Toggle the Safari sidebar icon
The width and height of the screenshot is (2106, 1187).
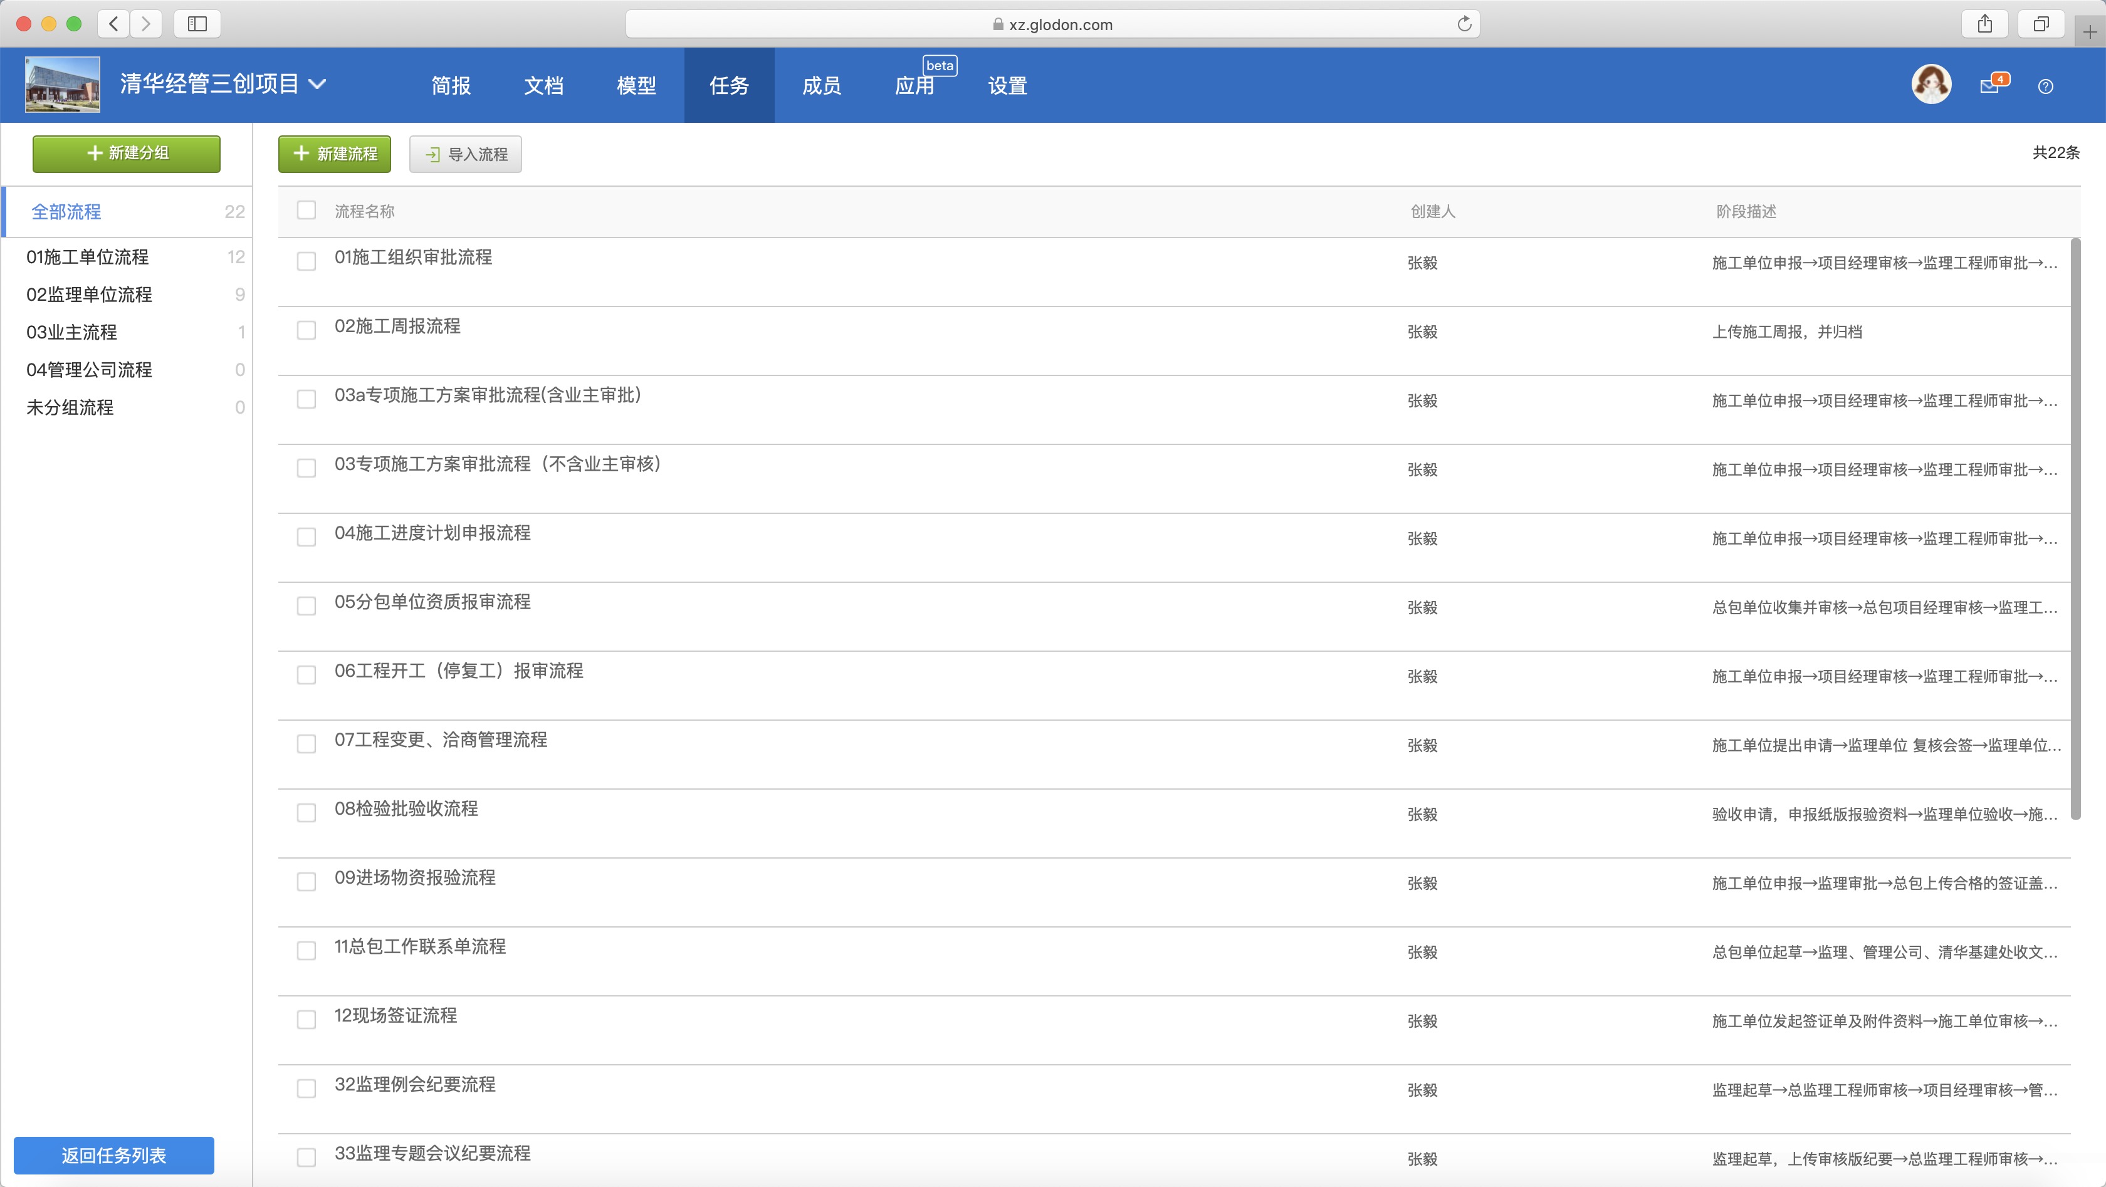point(197,24)
